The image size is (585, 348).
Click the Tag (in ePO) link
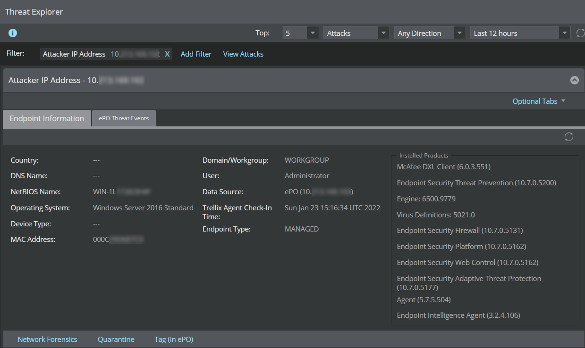174,340
